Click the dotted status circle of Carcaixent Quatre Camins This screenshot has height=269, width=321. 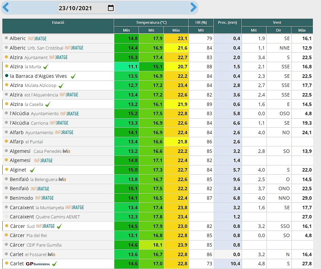pyautogui.click(x=6, y=216)
